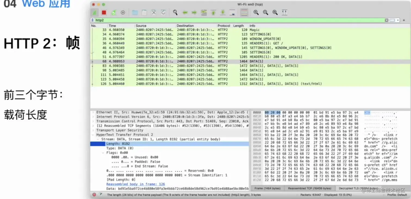Open Find a packet magnifier icon
This screenshot has width=411, height=199.
tap(175, 13)
